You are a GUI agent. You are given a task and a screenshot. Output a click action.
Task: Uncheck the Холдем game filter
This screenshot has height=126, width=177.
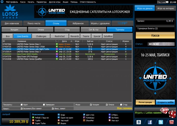[91, 105]
